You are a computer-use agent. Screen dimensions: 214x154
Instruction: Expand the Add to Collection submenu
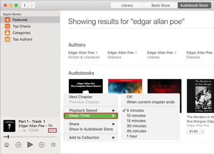[91, 138]
